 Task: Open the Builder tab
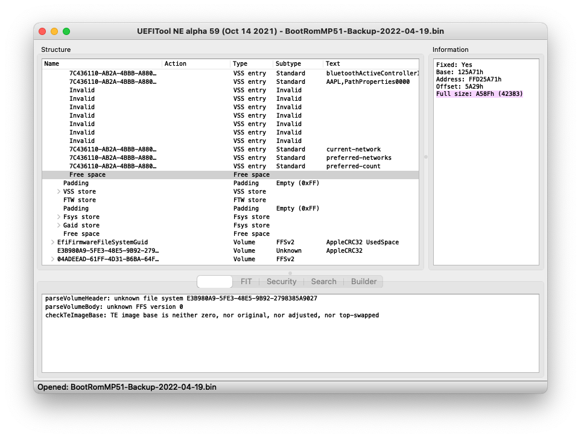[x=363, y=282]
